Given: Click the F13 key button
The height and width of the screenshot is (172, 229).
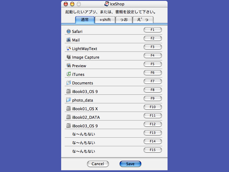Looking at the screenshot, I should [x=153, y=133].
